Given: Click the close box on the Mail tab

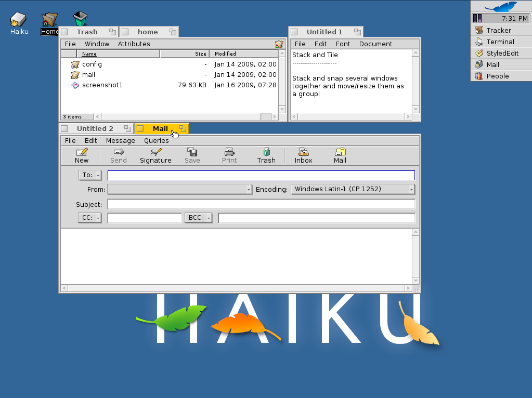Looking at the screenshot, I should [x=140, y=128].
